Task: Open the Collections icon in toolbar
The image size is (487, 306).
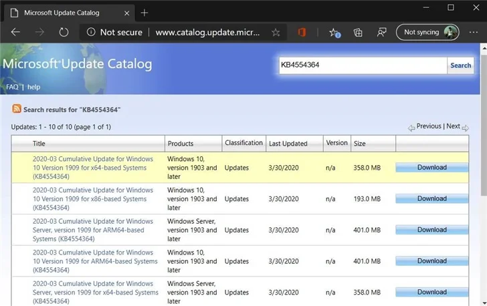Action: (x=358, y=32)
